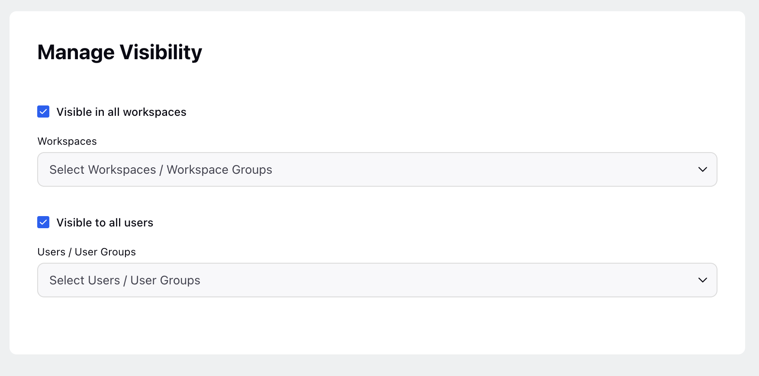Uncheck the Visible in all workspaces checkbox
This screenshot has width=759, height=376.
pyautogui.click(x=43, y=112)
